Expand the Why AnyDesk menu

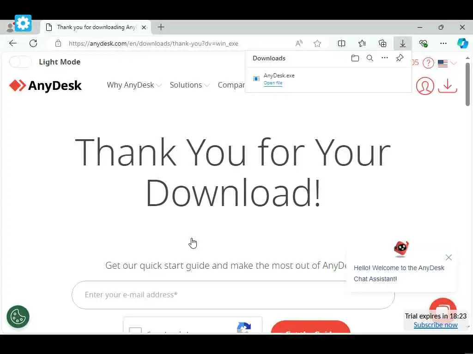tap(134, 85)
